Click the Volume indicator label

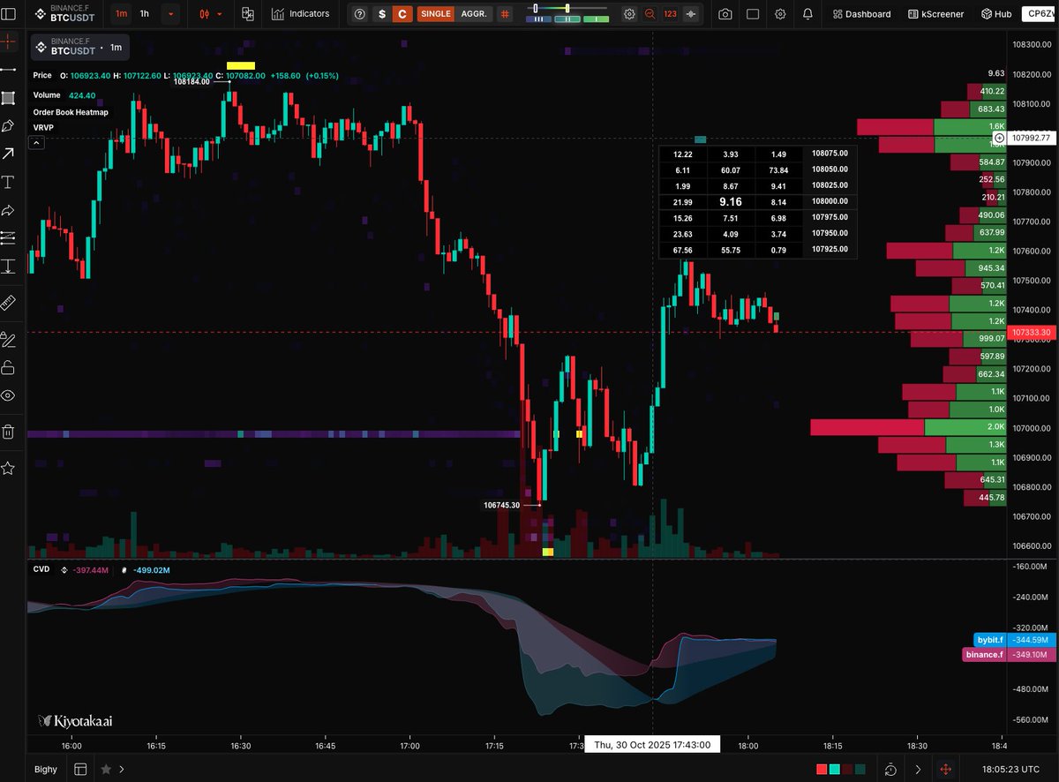47,94
